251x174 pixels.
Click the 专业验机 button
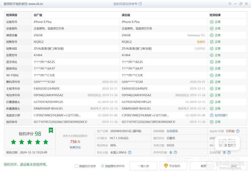(x=173, y=166)
